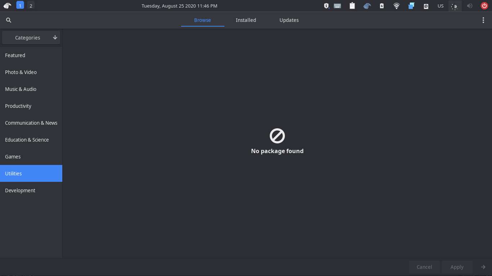
Task: Select the Development category
Action: point(31,190)
